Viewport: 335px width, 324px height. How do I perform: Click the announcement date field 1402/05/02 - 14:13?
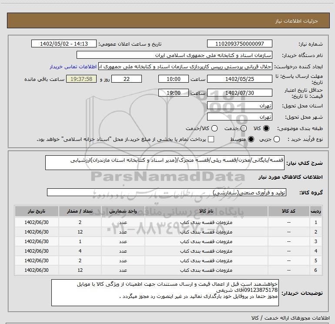tap(64, 43)
